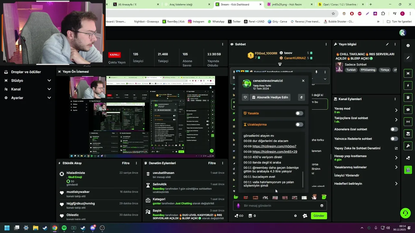
Task: Click the document note icon in right sidebar
Action: pos(408,97)
